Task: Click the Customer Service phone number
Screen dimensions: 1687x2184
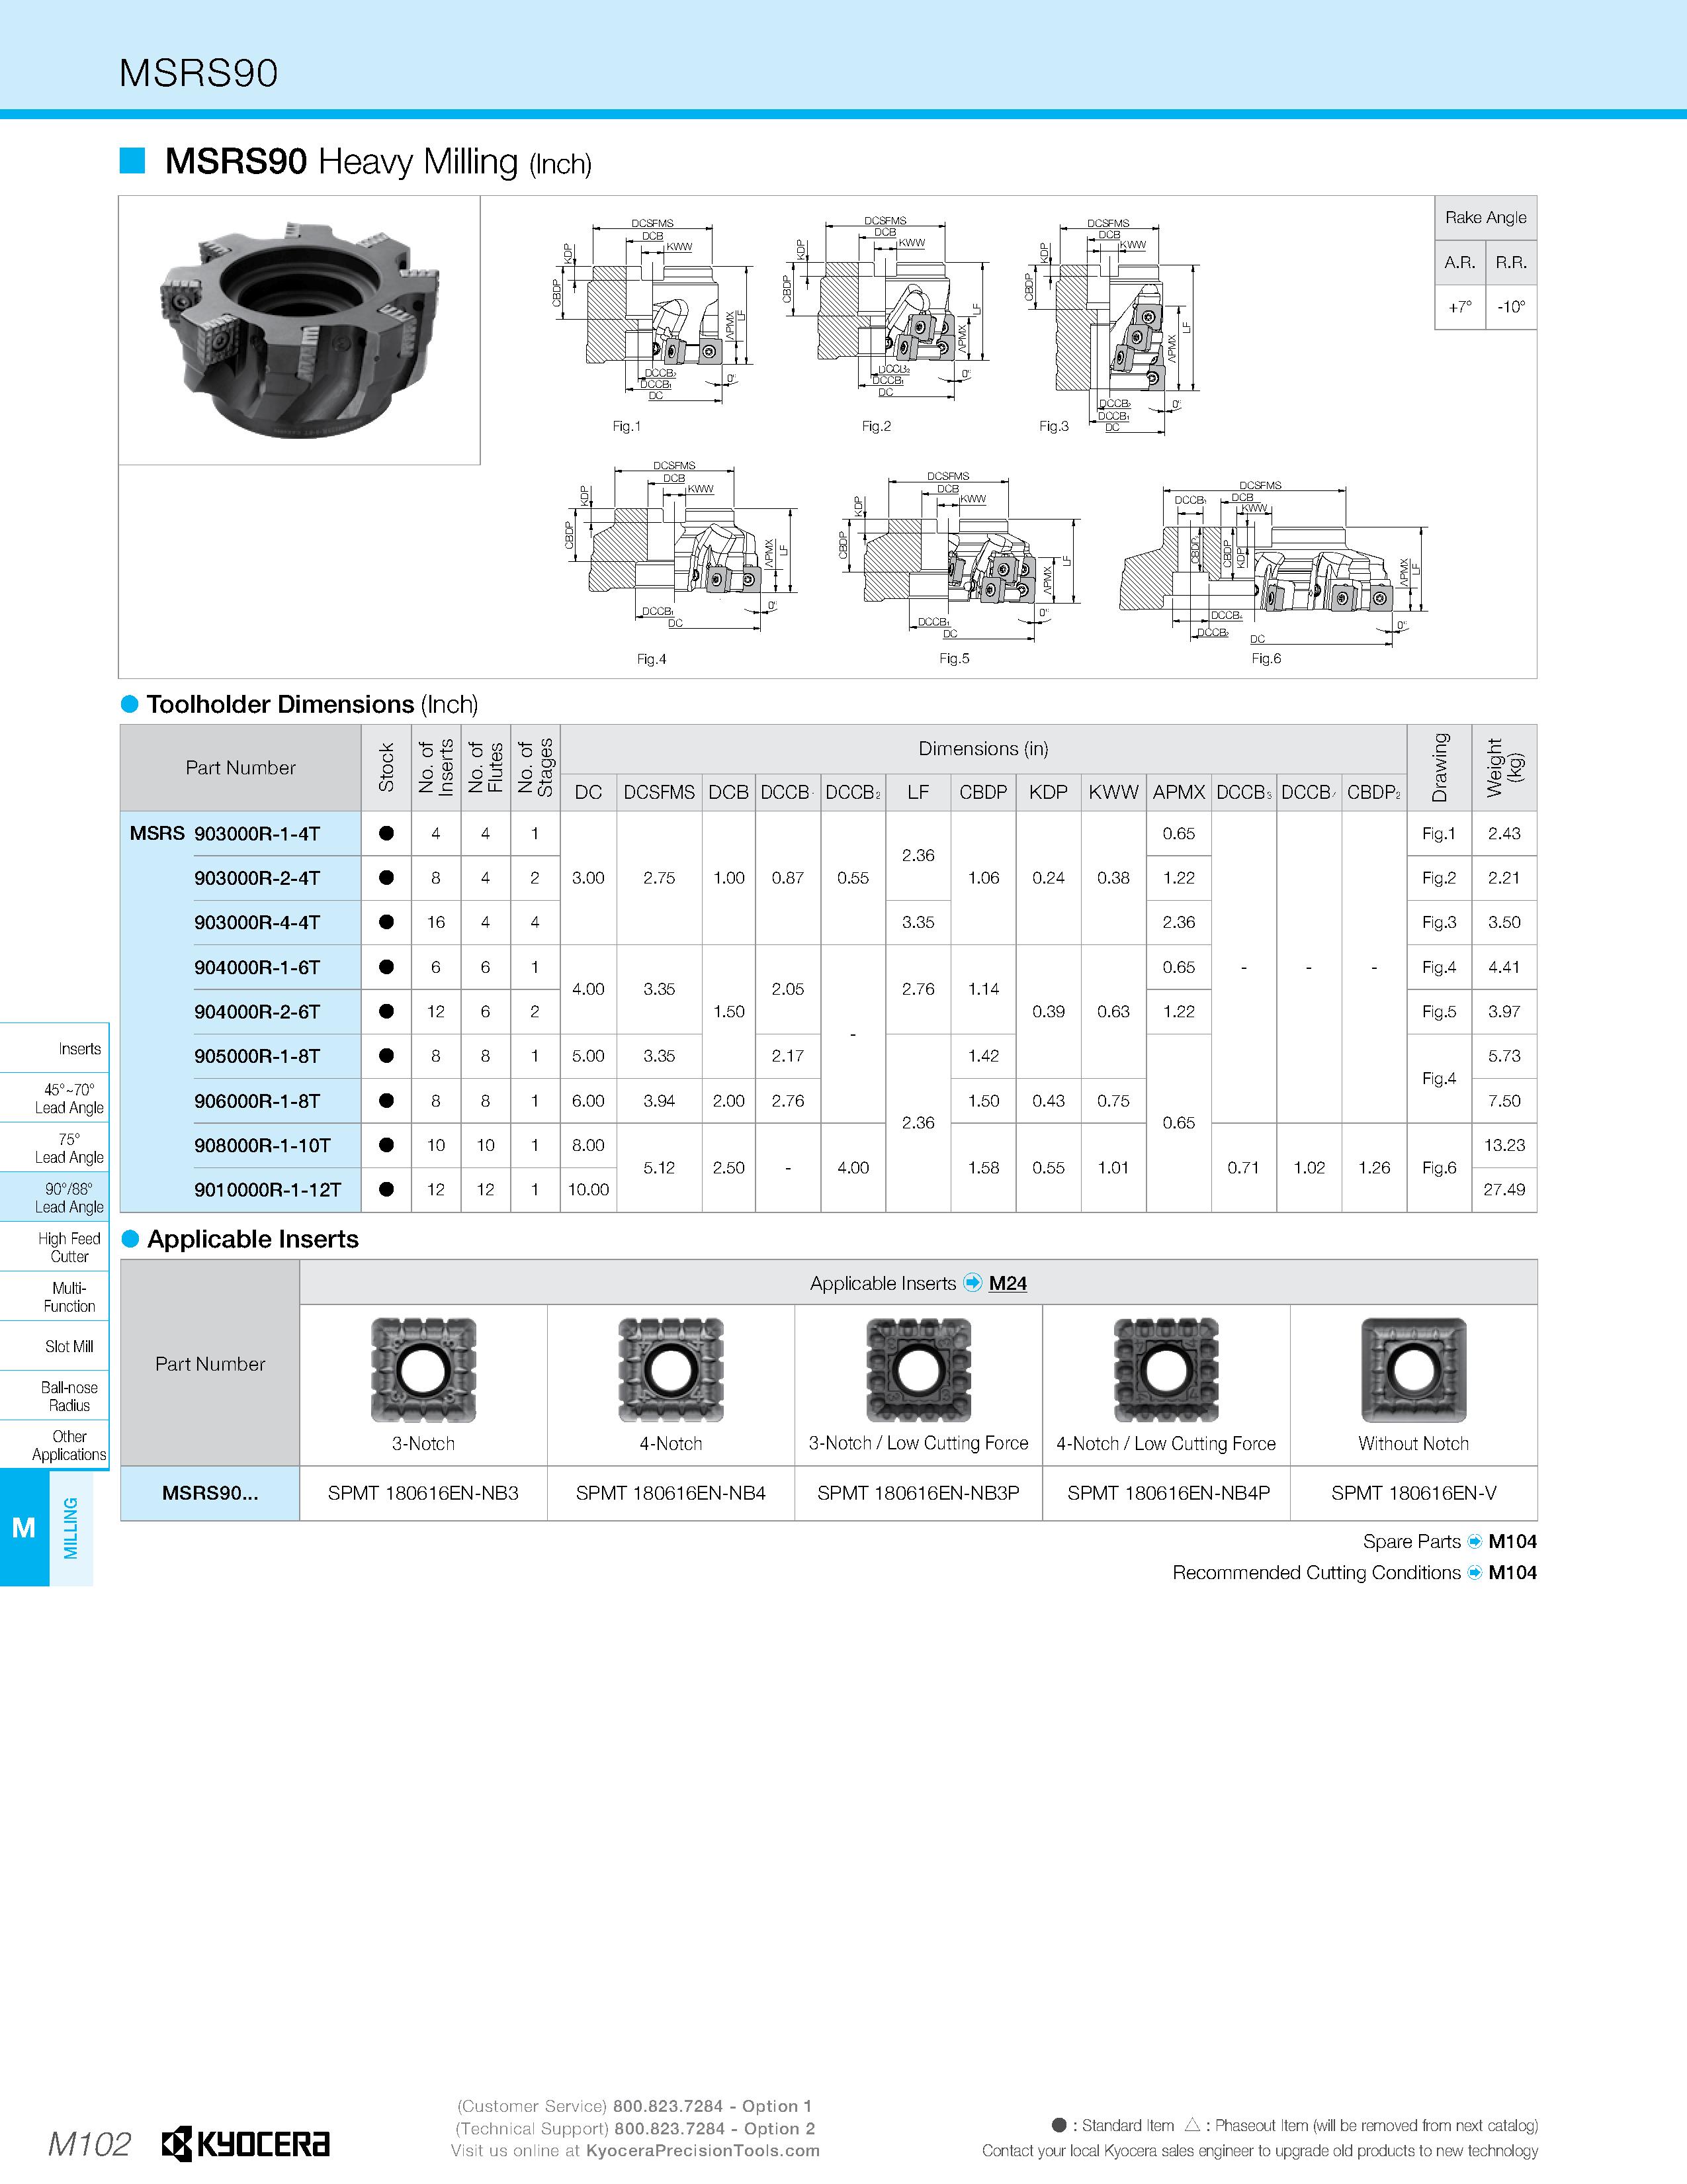Action: [x=668, y=2106]
